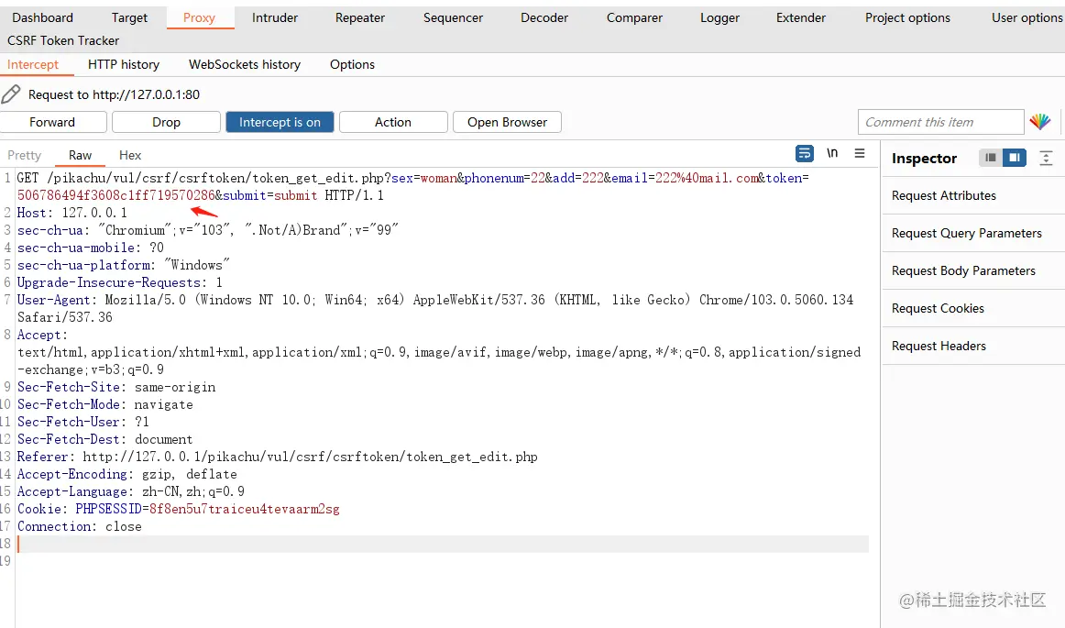Click Sec-Fetch-Site: same-origin line
Screen dimensions: 1065x628
pyautogui.click(x=116, y=388)
